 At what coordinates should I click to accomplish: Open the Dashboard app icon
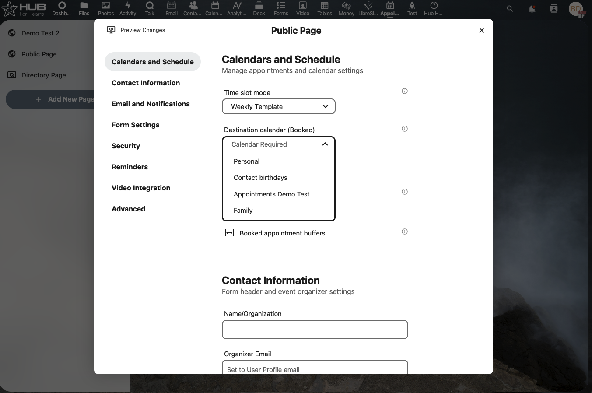[x=62, y=8]
